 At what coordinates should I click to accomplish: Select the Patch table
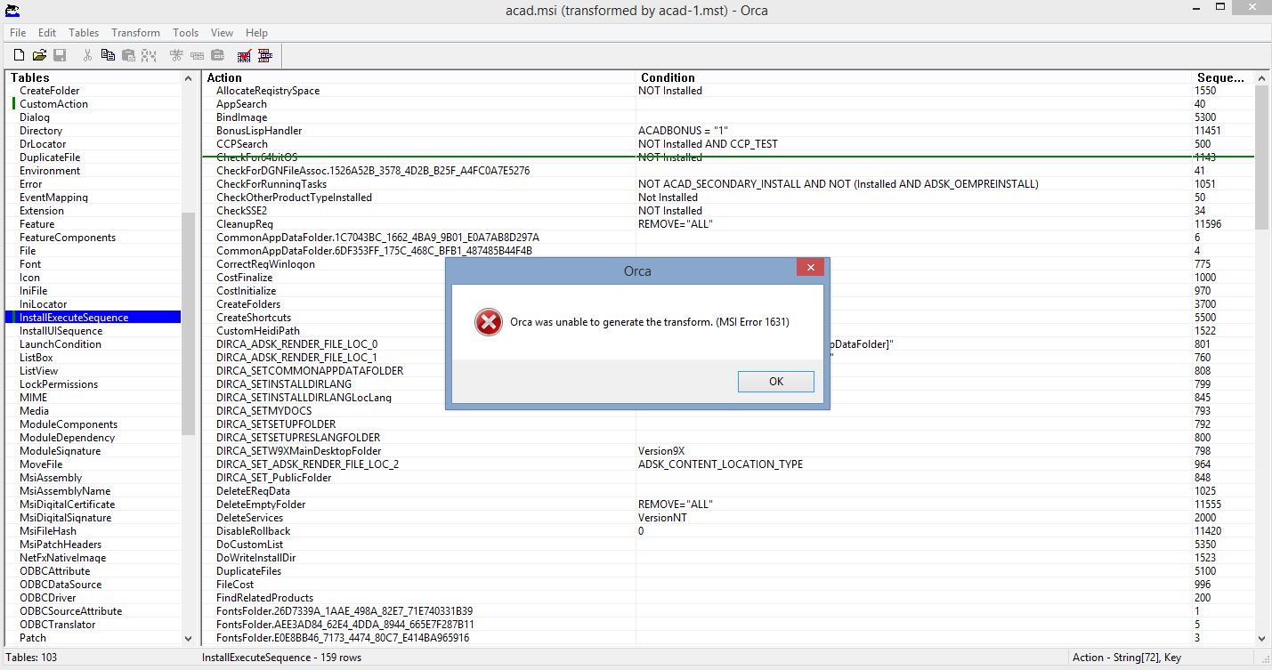pyautogui.click(x=33, y=638)
